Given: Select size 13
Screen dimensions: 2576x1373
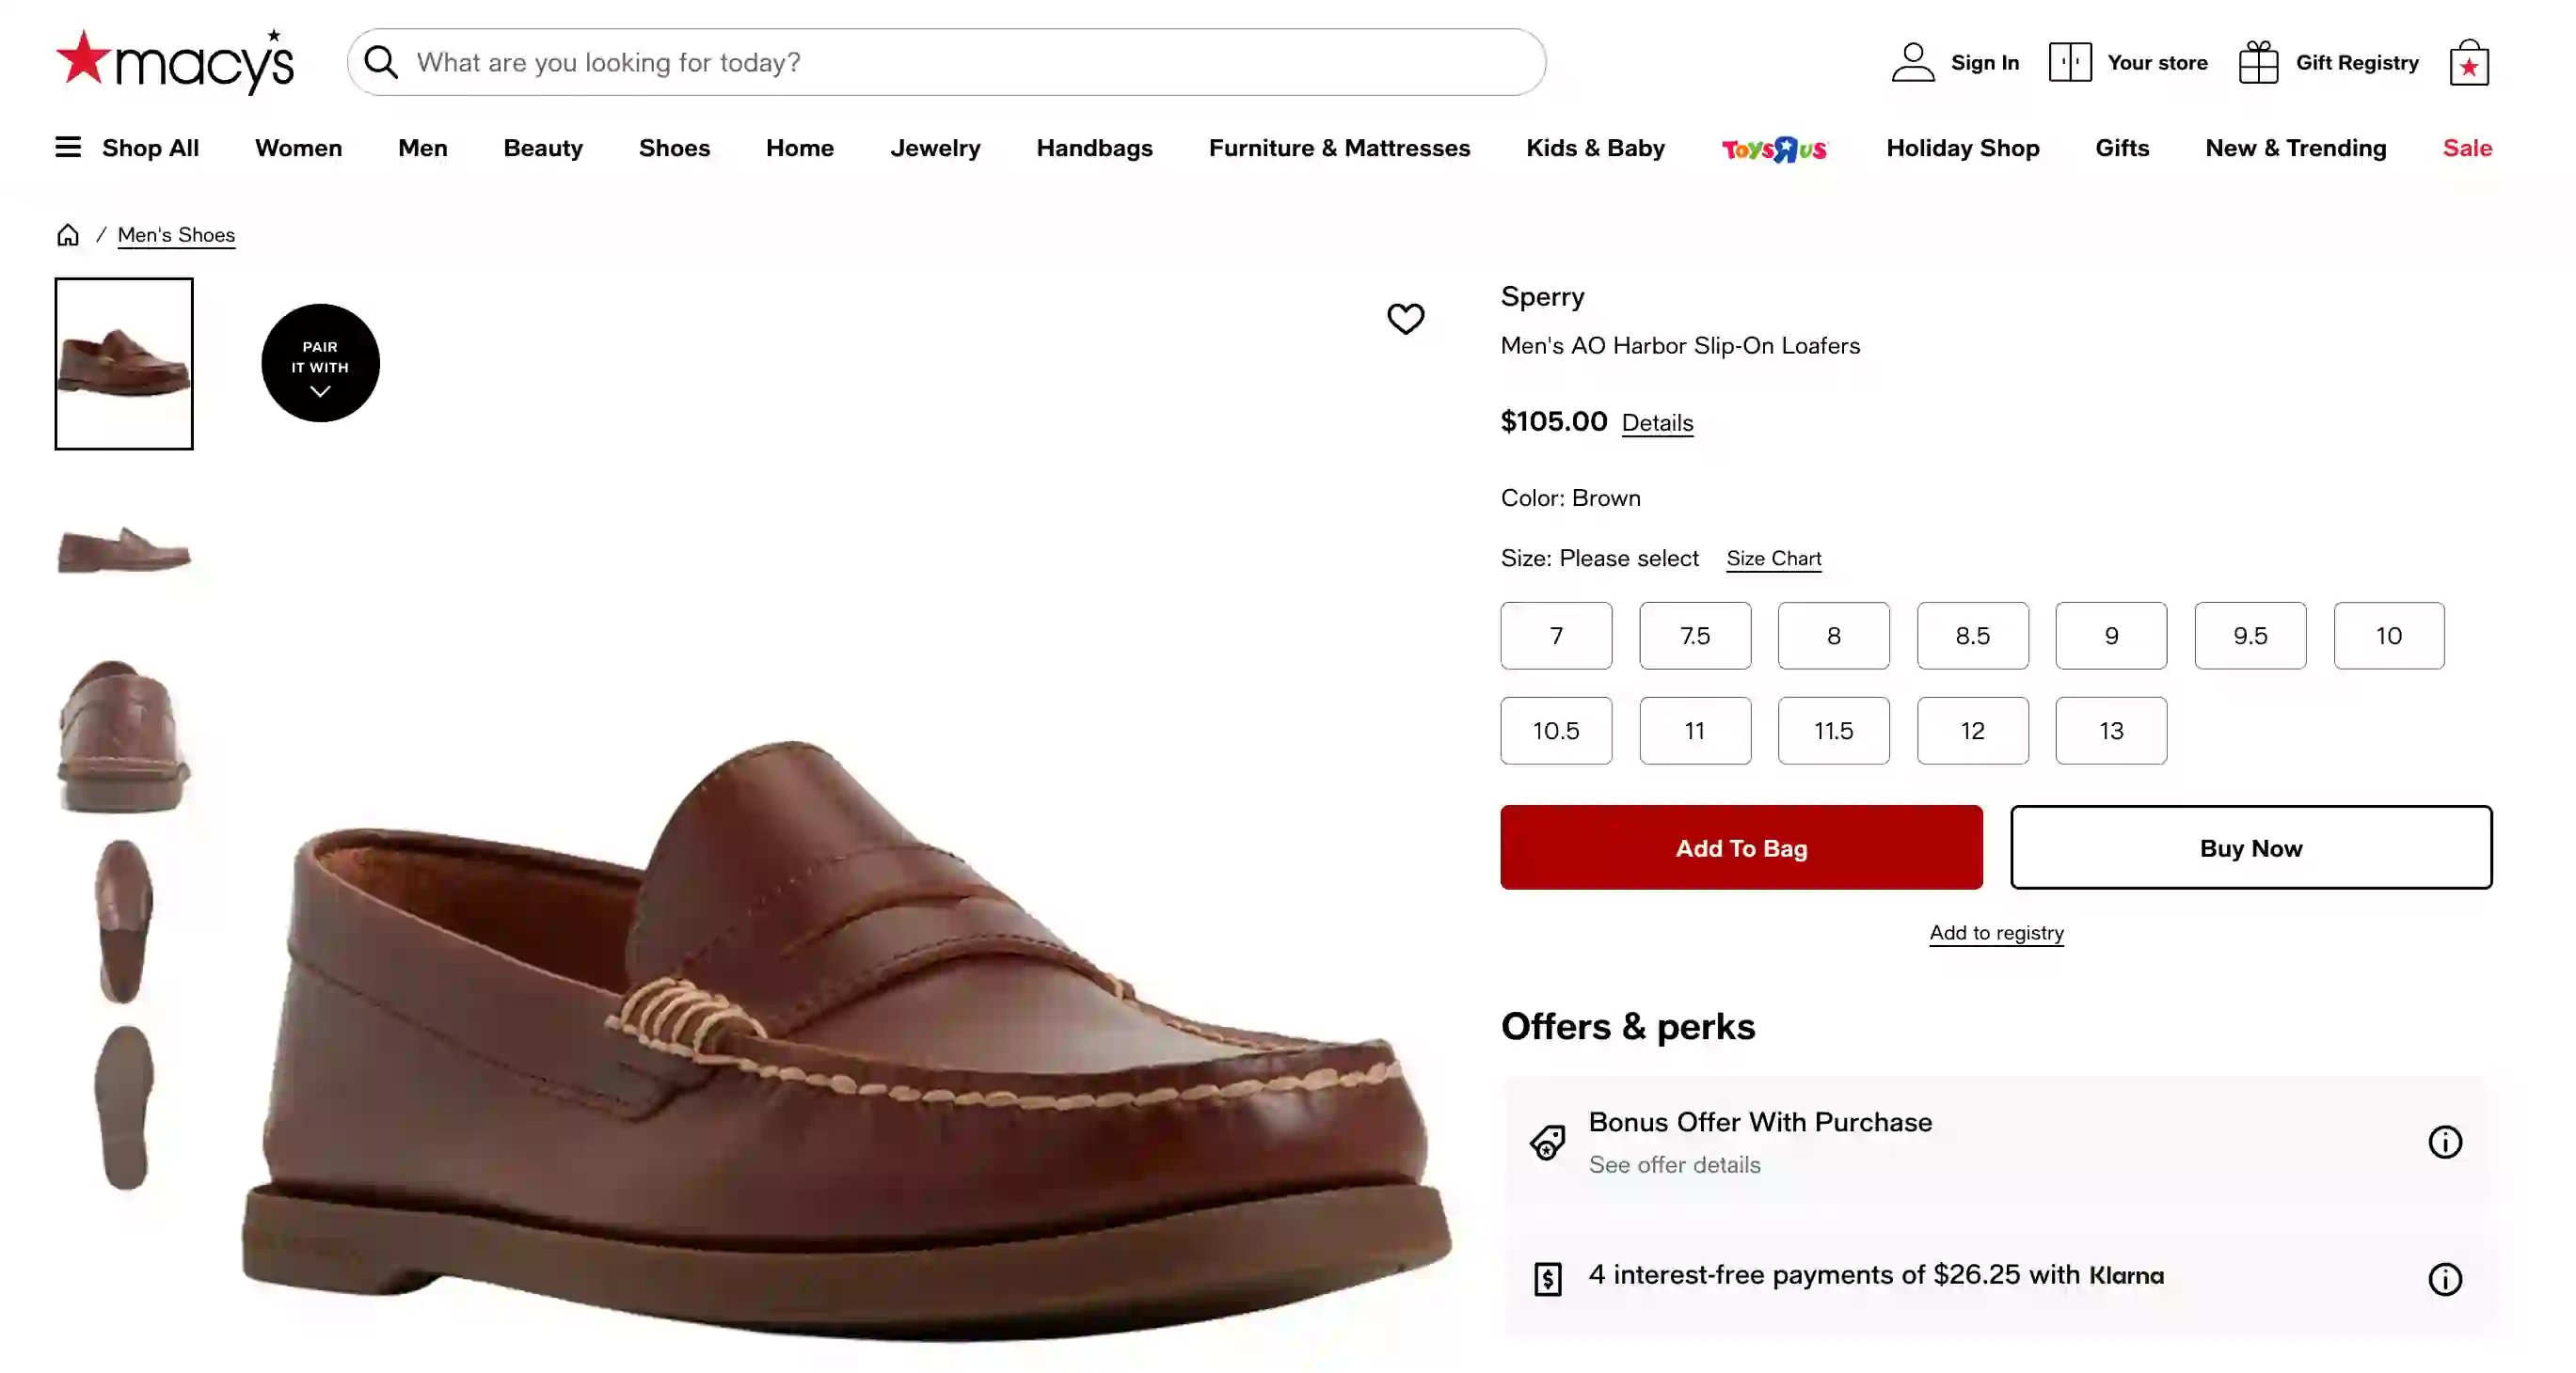Looking at the screenshot, I should pyautogui.click(x=2112, y=731).
